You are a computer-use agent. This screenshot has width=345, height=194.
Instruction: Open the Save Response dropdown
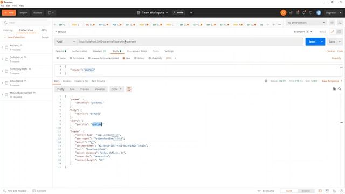click(x=332, y=81)
